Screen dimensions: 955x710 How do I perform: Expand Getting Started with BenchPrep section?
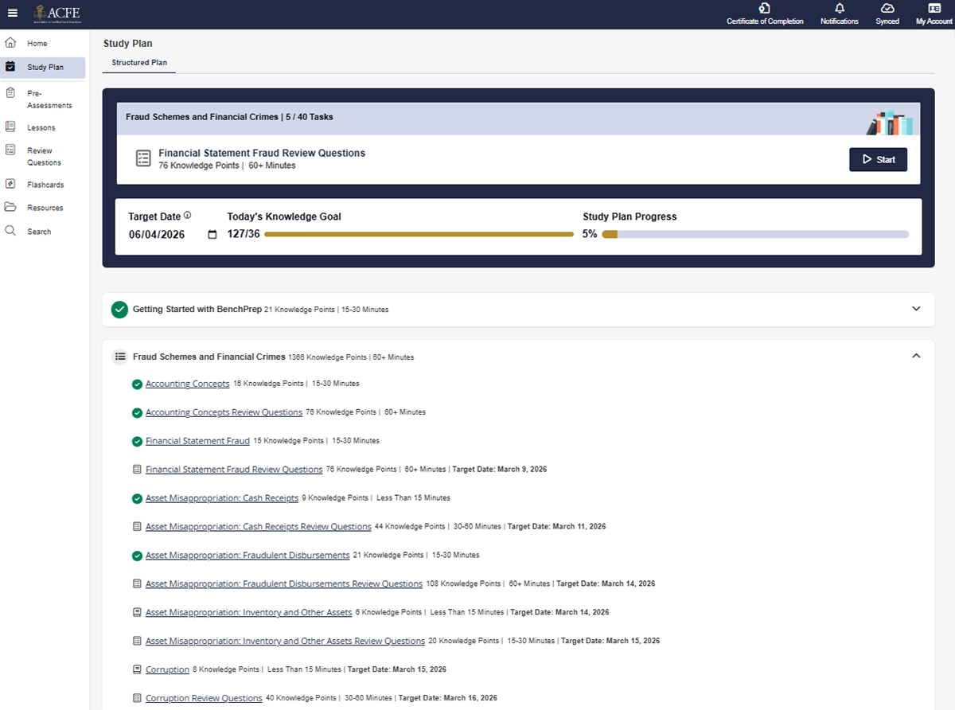[x=915, y=309]
